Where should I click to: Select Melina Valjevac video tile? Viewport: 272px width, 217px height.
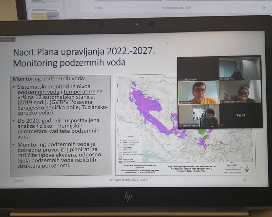pyautogui.click(x=198, y=115)
